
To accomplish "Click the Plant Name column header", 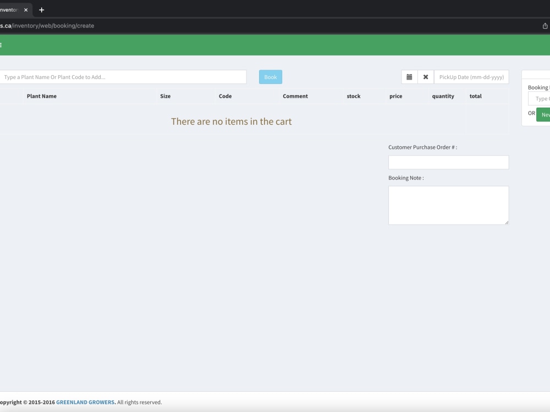I will pos(42,96).
